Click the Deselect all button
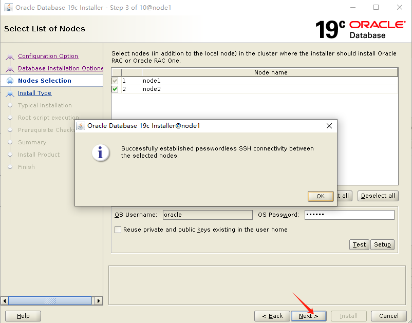The image size is (412, 323). point(378,196)
